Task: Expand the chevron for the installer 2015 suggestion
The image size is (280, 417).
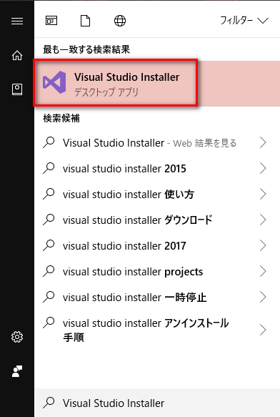Action: click(x=263, y=169)
